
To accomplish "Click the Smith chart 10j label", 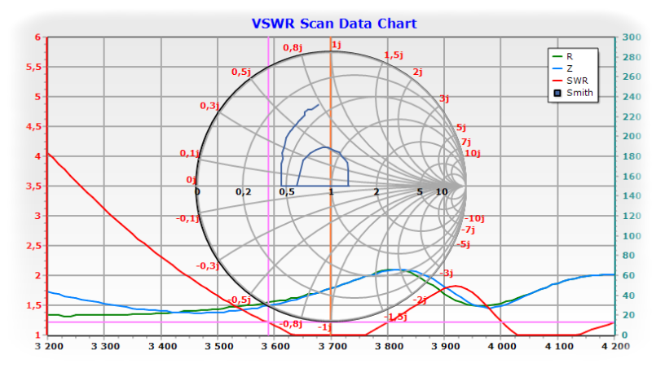I will 473,153.
